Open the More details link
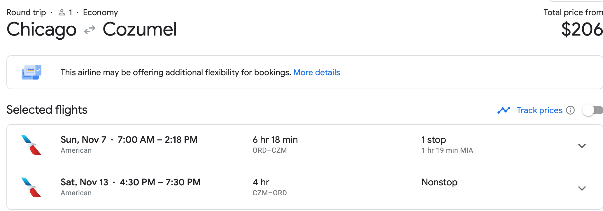The width and height of the screenshot is (603, 211). 316,72
